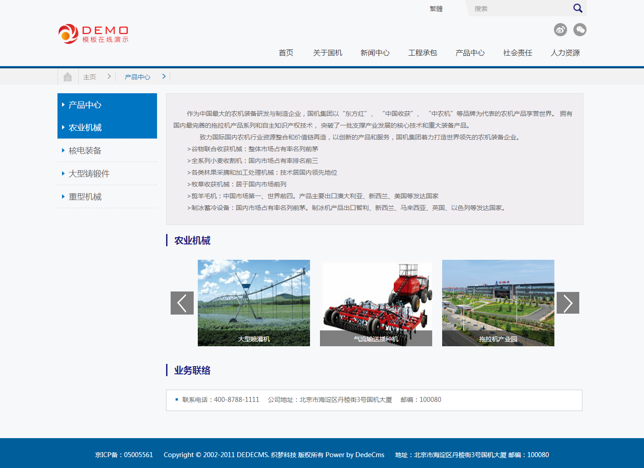The image size is (644, 468).
Task: Click the 繁體 language switch
Action: click(436, 9)
